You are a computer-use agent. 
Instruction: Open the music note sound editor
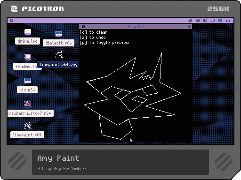coord(213,20)
